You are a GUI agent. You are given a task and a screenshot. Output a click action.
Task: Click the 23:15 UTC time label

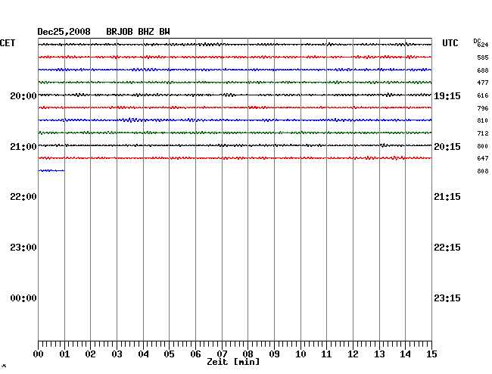click(447, 298)
